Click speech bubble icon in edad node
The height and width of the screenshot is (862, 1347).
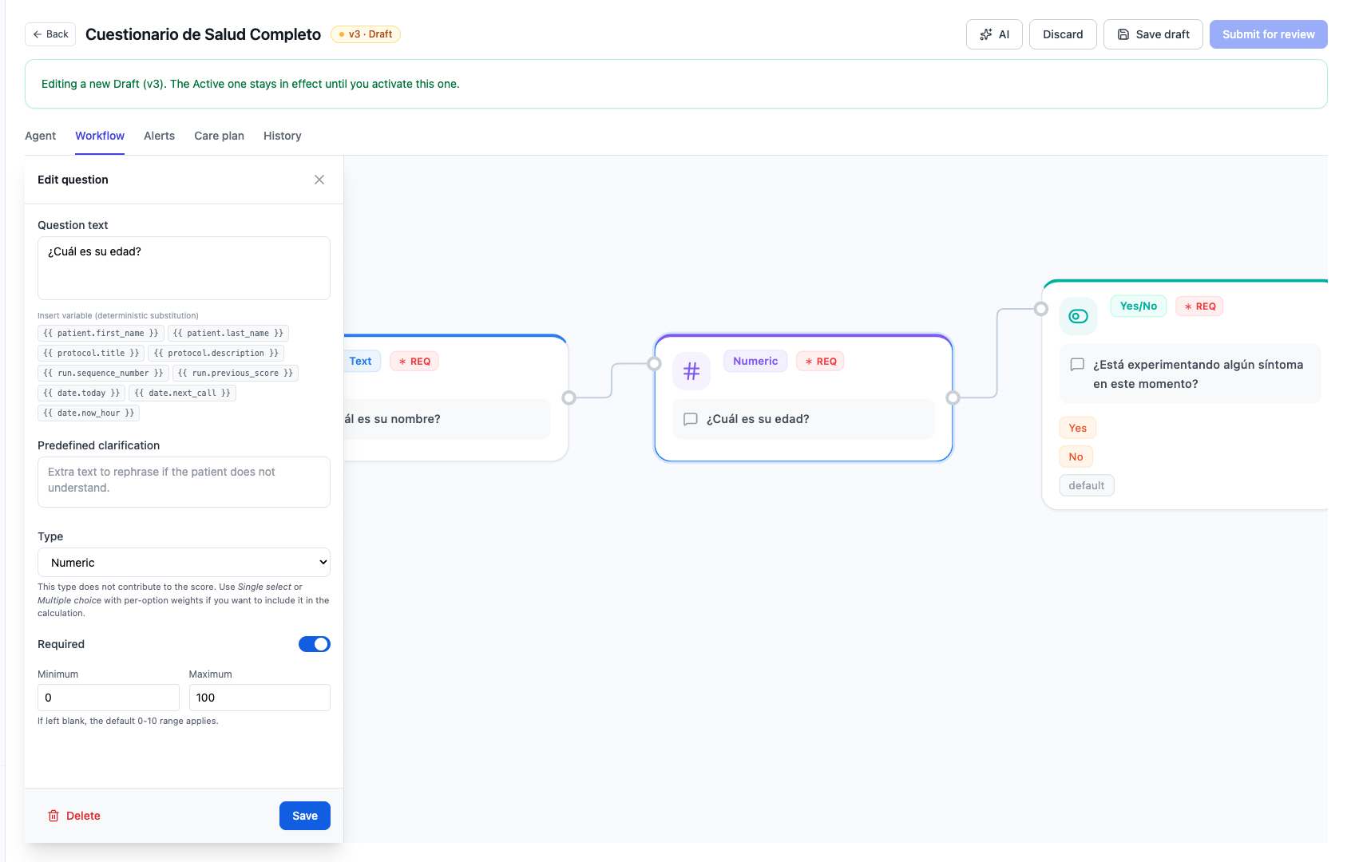[x=691, y=419]
